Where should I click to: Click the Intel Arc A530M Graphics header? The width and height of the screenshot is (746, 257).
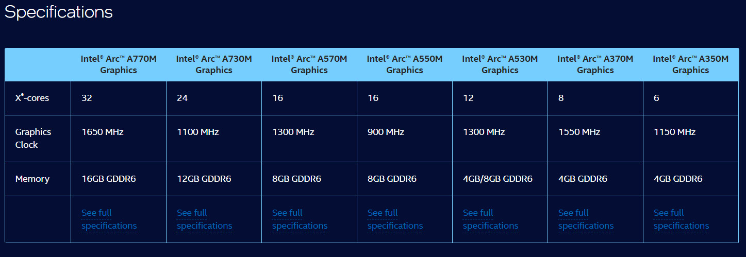coord(500,64)
